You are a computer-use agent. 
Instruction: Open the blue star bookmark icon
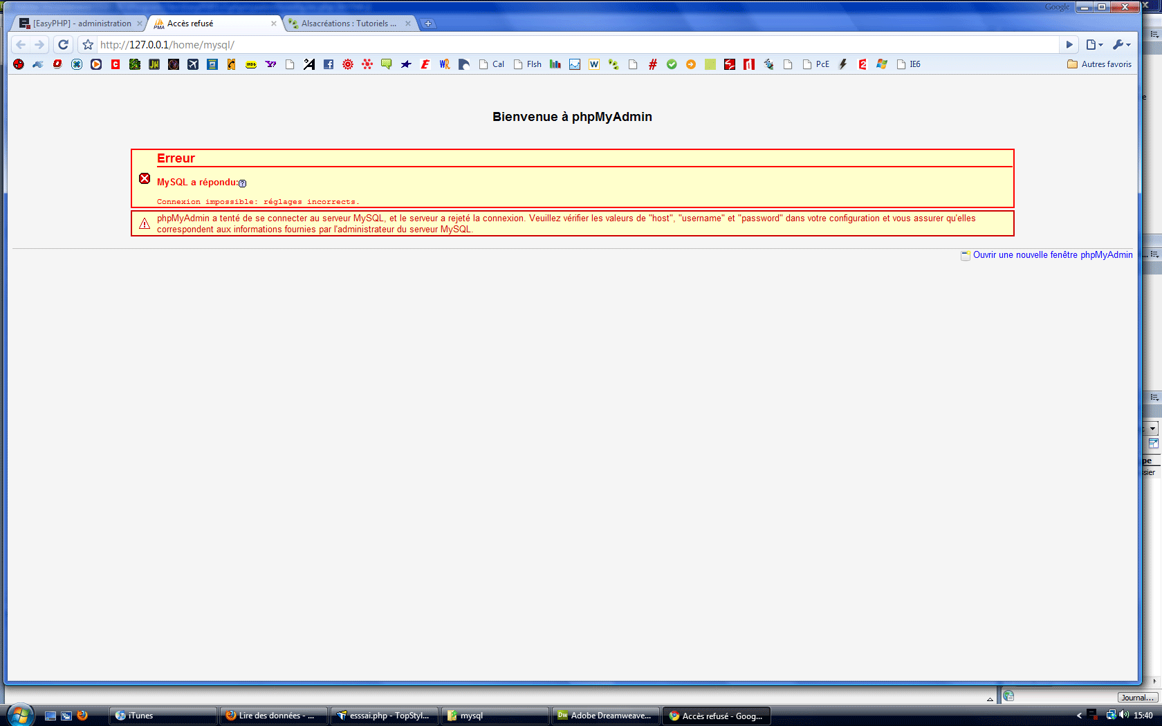406,64
